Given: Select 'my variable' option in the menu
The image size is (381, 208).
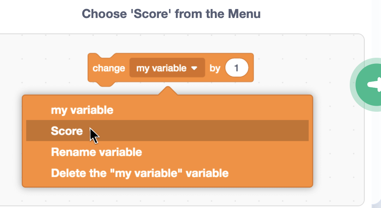Looking at the screenshot, I should pyautogui.click(x=82, y=110).
